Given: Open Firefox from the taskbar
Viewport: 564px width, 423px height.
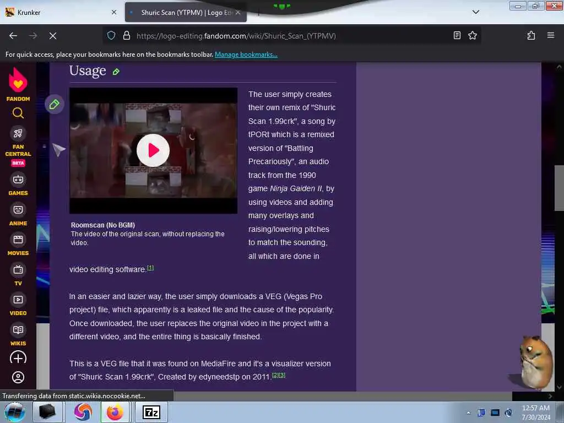Looking at the screenshot, I should pos(115,412).
